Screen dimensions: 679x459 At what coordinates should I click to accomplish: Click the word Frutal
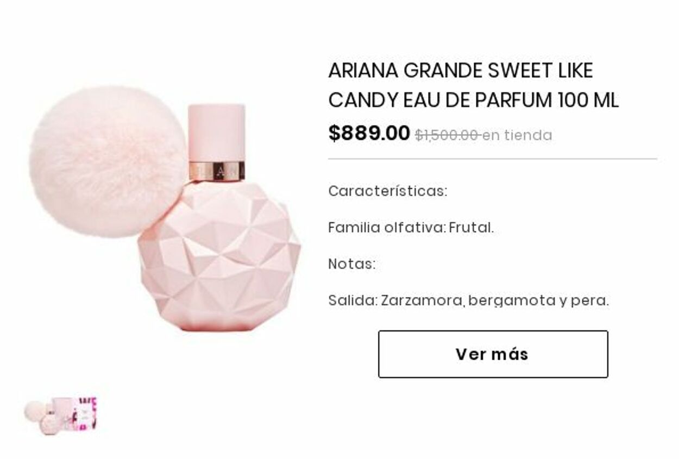click(471, 228)
